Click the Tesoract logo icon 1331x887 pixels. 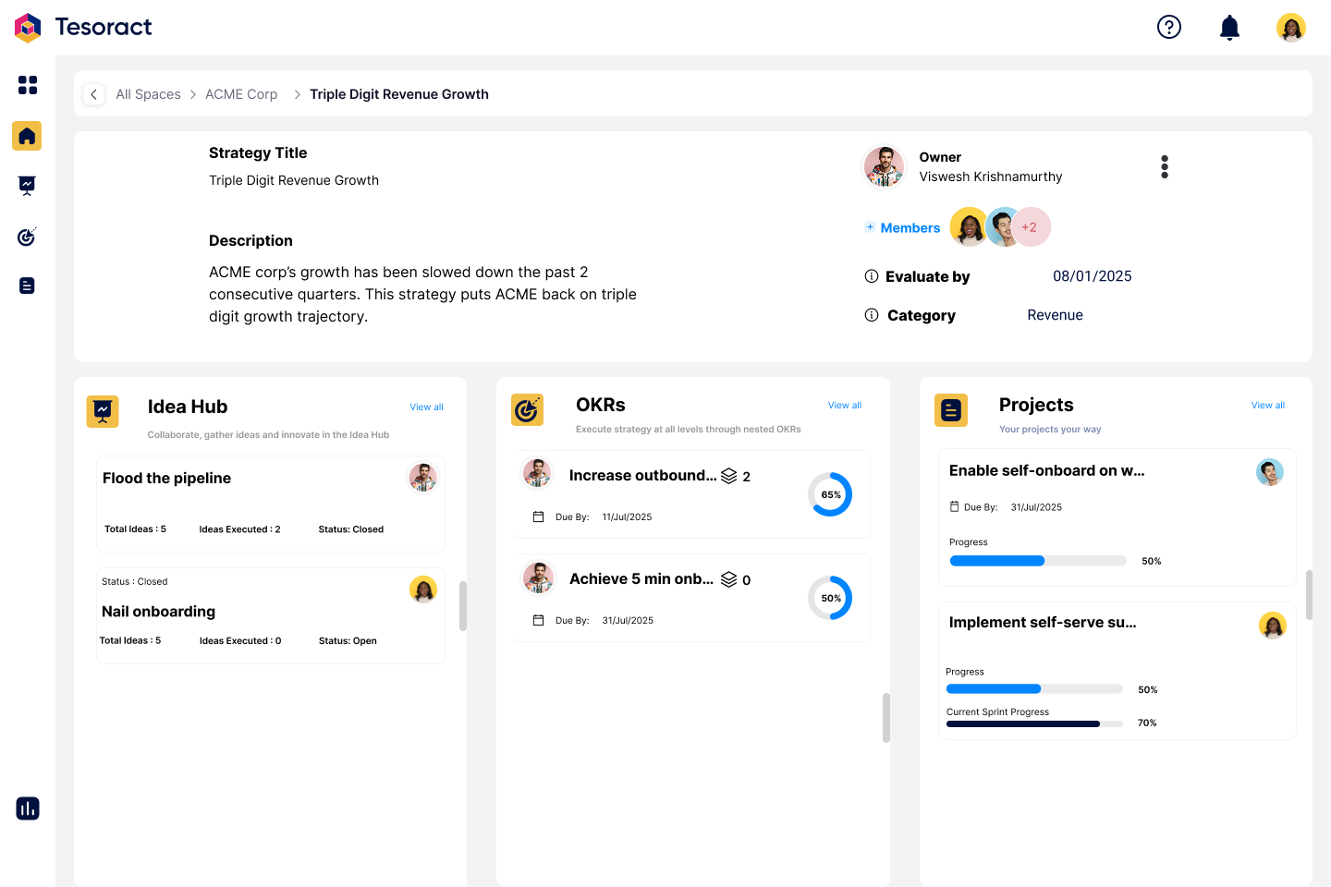[x=28, y=28]
